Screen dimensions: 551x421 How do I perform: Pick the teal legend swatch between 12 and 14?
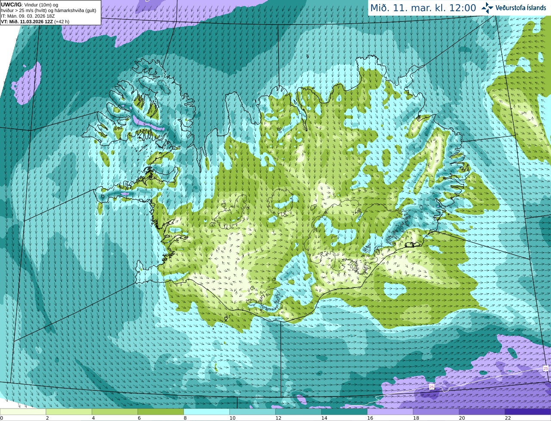tap(298, 412)
